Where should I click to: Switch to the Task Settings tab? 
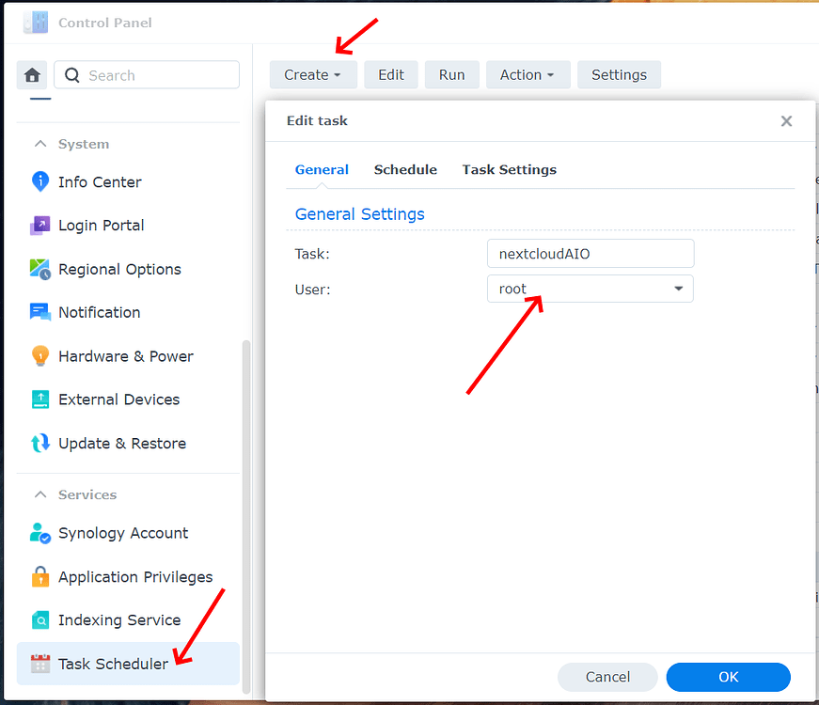509,170
